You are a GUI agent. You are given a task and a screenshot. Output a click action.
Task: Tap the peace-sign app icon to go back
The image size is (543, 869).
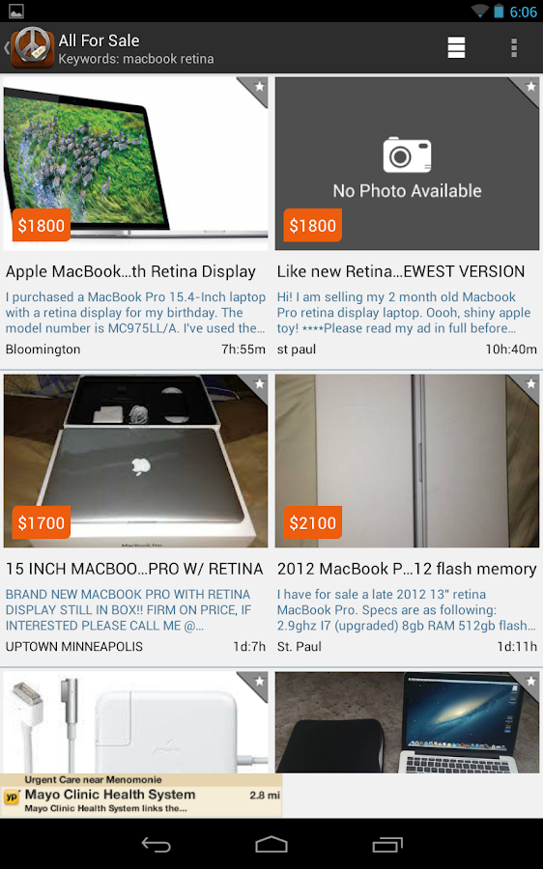[x=32, y=48]
